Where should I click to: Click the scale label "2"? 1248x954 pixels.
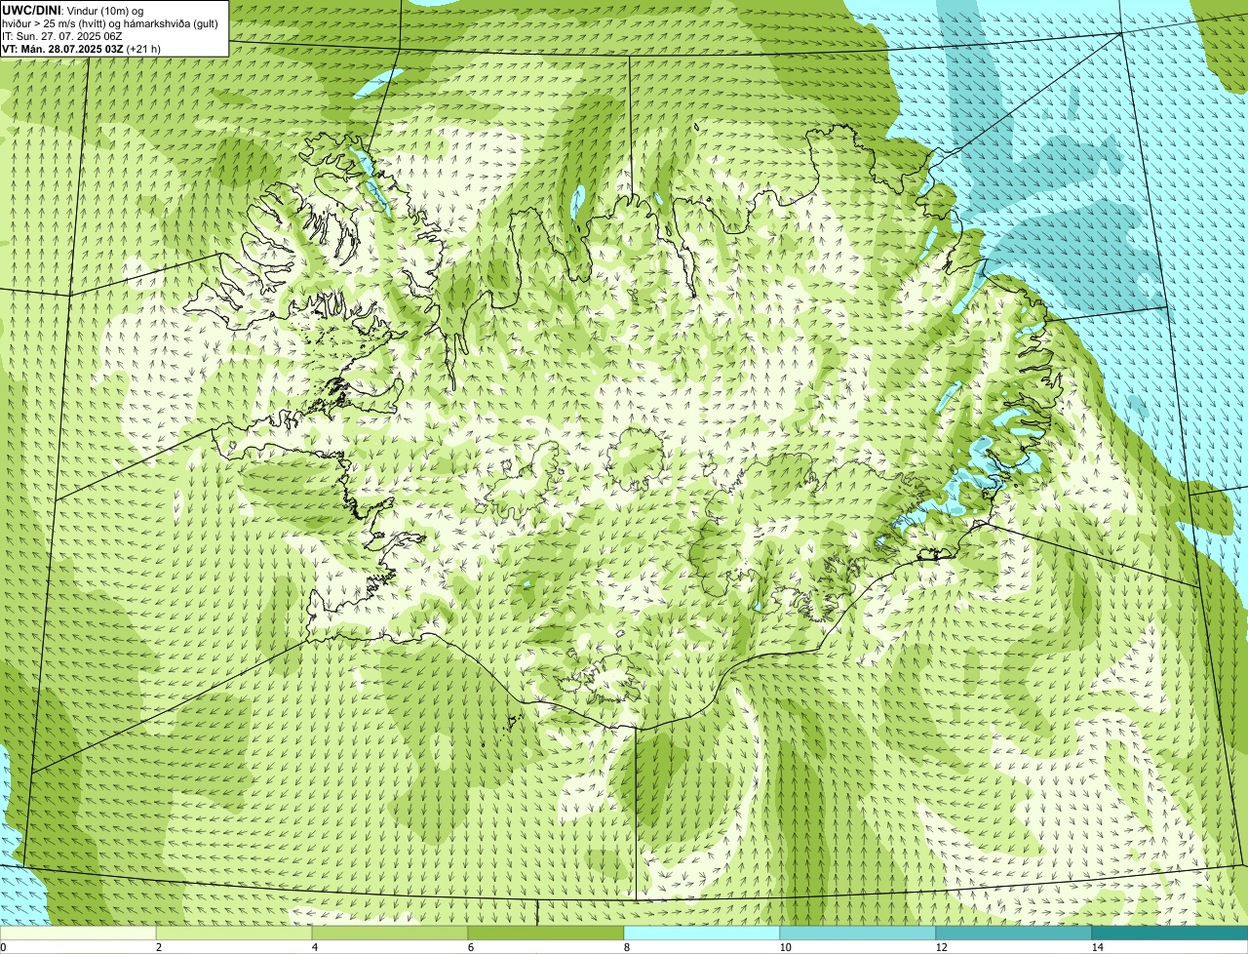tap(158, 947)
